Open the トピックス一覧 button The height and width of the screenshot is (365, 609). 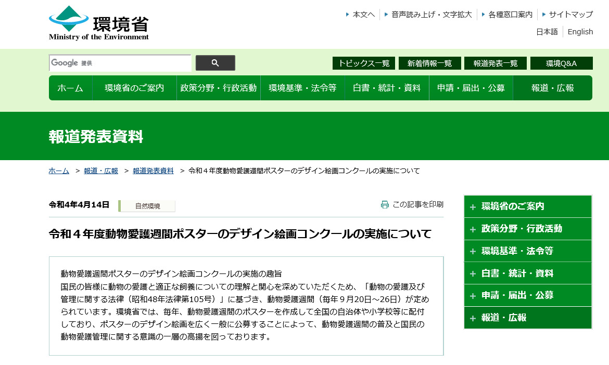click(363, 63)
